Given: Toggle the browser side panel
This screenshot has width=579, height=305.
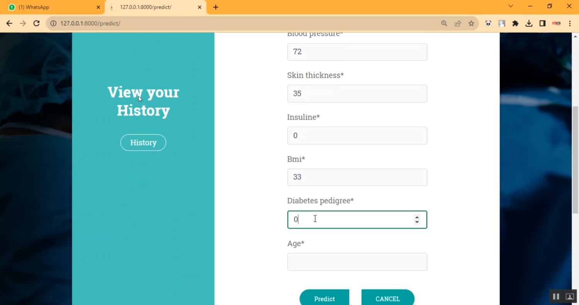Looking at the screenshot, I should [x=542, y=24].
